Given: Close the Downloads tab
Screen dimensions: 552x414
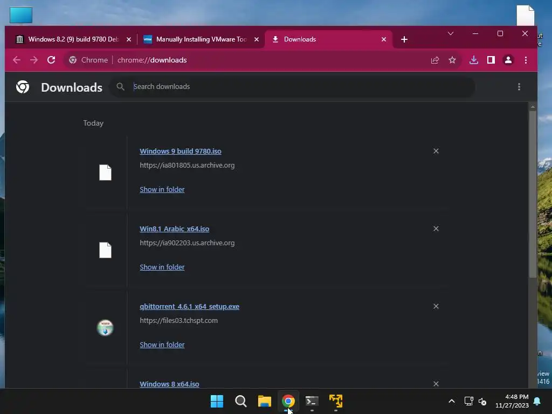Looking at the screenshot, I should pos(384,39).
